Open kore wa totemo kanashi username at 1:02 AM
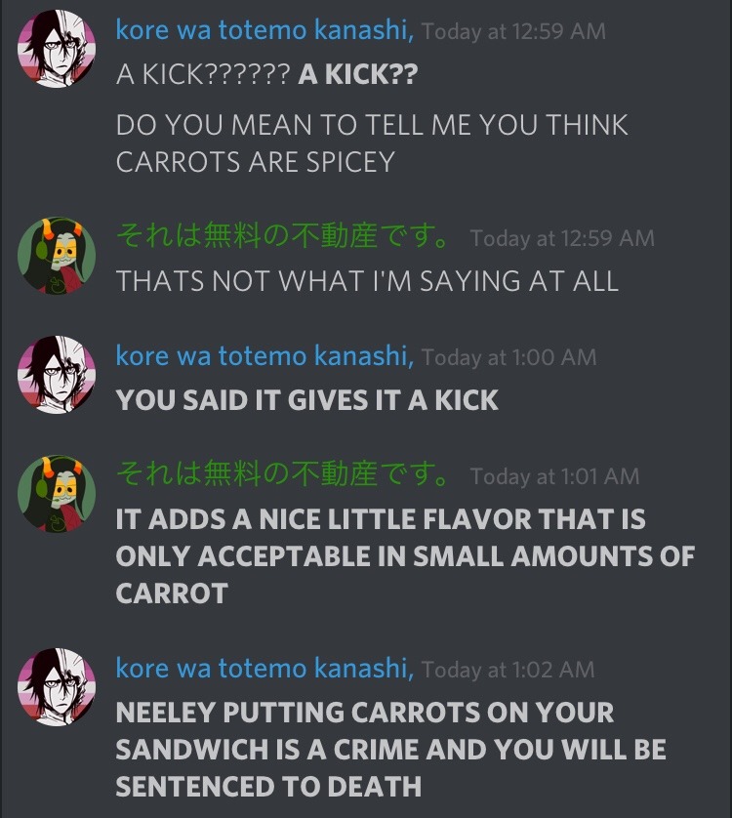This screenshot has height=818, width=732. [265, 669]
